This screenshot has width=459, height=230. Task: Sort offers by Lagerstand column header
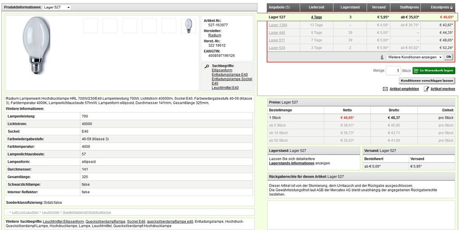[x=350, y=8]
